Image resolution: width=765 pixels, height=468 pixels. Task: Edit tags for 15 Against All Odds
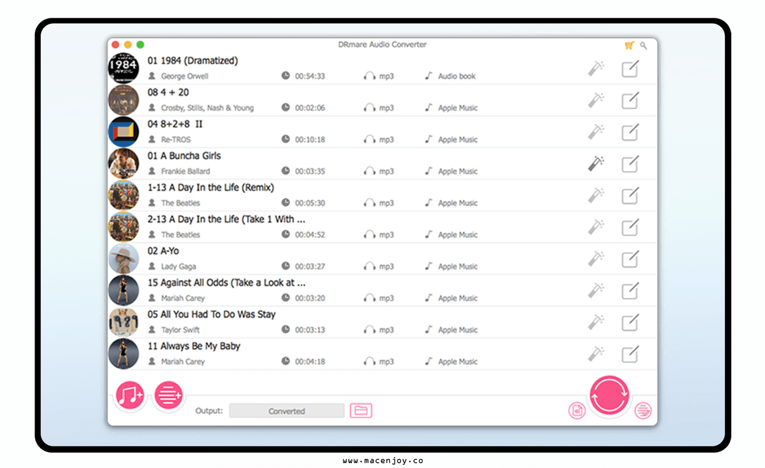click(630, 291)
